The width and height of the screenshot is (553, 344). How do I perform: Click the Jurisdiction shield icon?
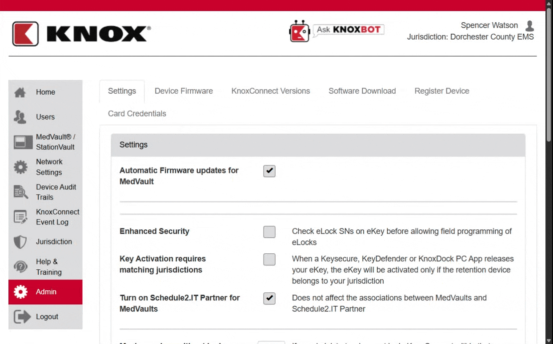click(20, 242)
